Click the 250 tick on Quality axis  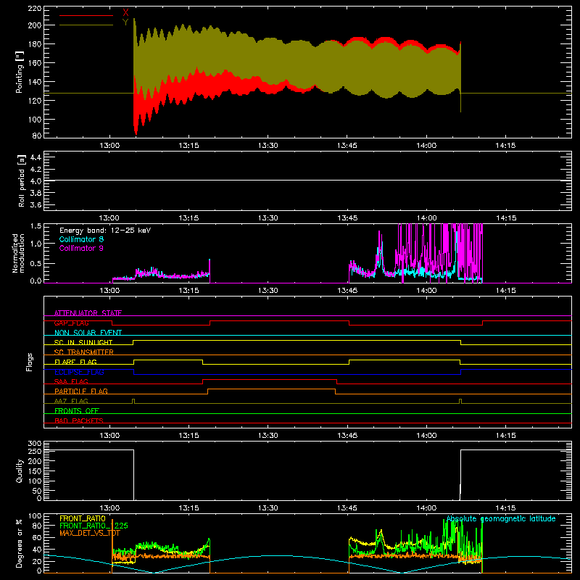click(34, 452)
